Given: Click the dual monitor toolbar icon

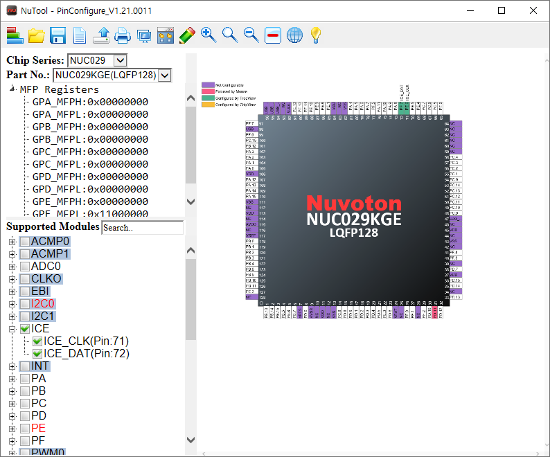Looking at the screenshot, I should click(x=144, y=36).
